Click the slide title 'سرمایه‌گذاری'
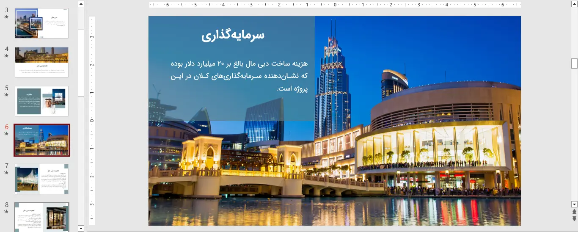Screen dimensions: 578x232 (233, 36)
